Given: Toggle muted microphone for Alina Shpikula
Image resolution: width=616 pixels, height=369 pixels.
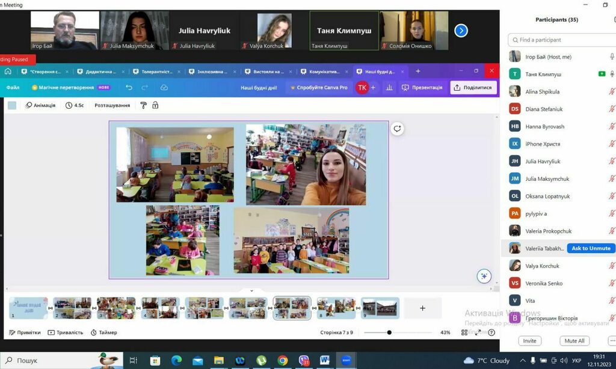Looking at the screenshot, I should point(612,92).
